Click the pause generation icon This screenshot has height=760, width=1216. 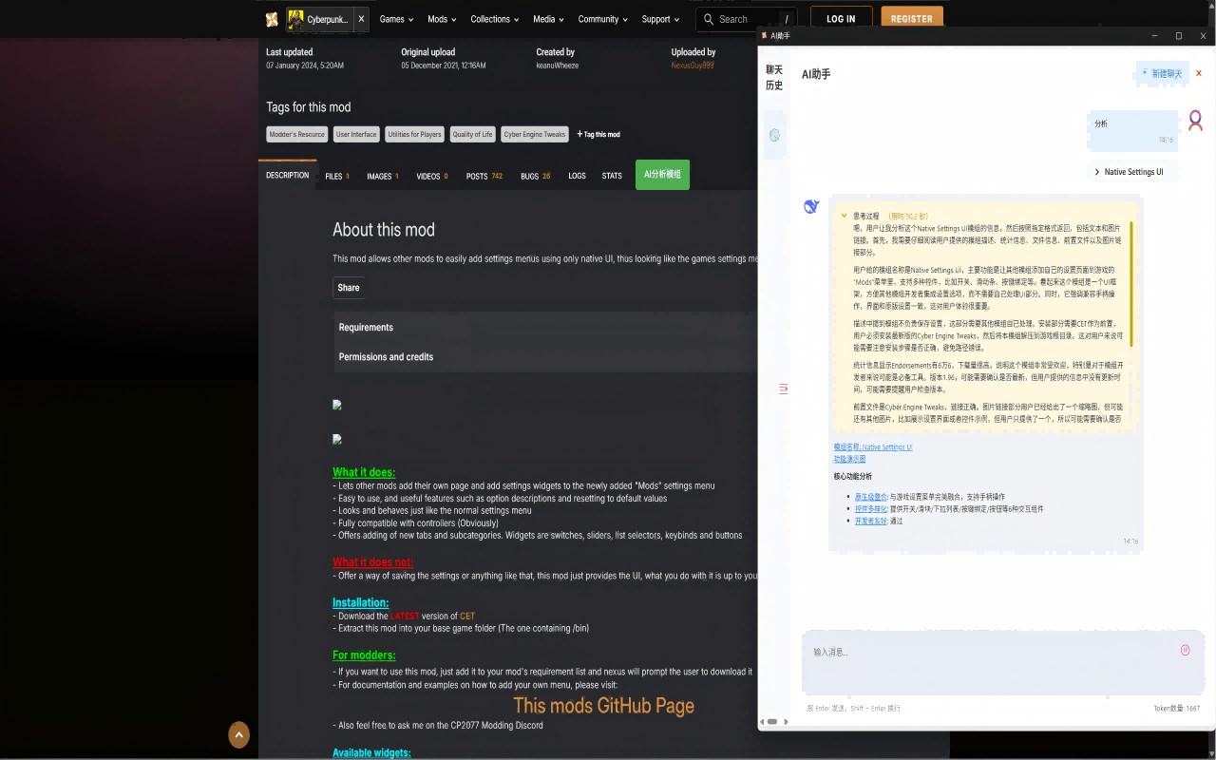click(1185, 651)
